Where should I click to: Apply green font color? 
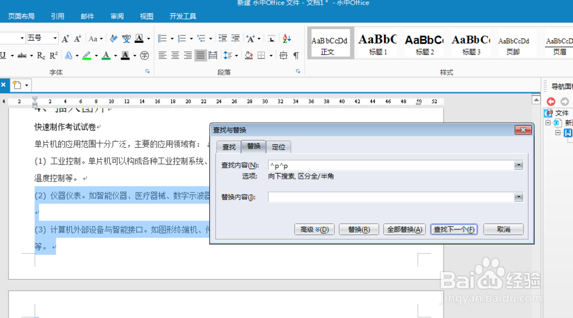pyautogui.click(x=106, y=56)
